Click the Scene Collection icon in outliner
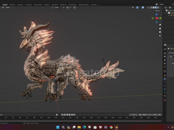 [167, 10]
